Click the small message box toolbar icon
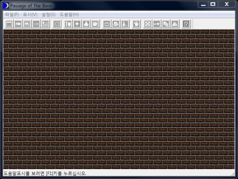 pyautogui.click(x=18, y=24)
